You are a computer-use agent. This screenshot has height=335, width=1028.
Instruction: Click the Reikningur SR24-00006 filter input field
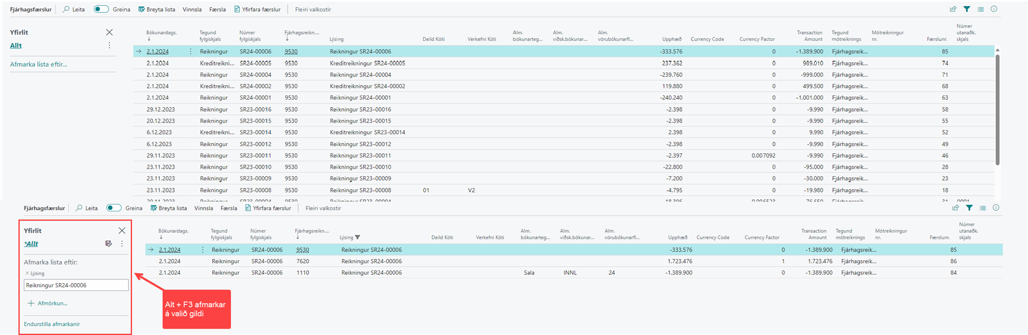pos(76,285)
